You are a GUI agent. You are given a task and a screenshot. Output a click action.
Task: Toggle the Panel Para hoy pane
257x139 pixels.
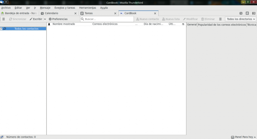[243, 137]
